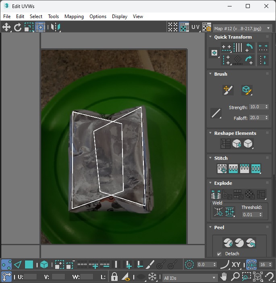Open the Tools menu
This screenshot has width=276, height=283.
point(53,17)
